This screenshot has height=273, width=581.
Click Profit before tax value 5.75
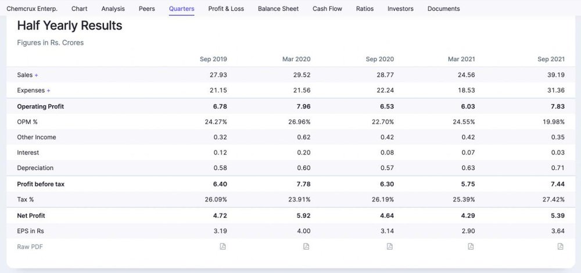click(468, 184)
